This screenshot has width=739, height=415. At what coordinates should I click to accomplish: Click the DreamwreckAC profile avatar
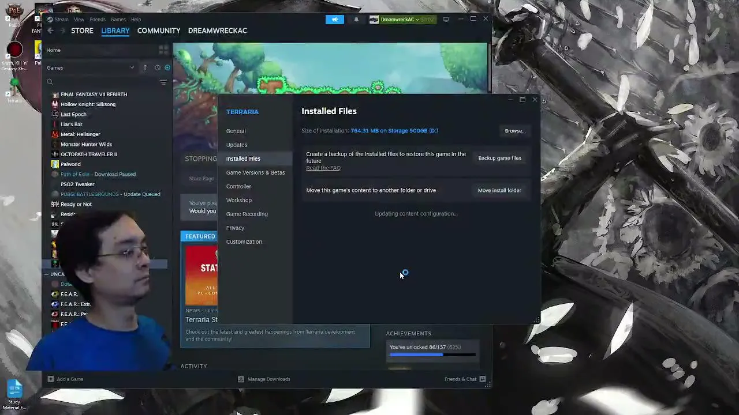pyautogui.click(x=374, y=20)
